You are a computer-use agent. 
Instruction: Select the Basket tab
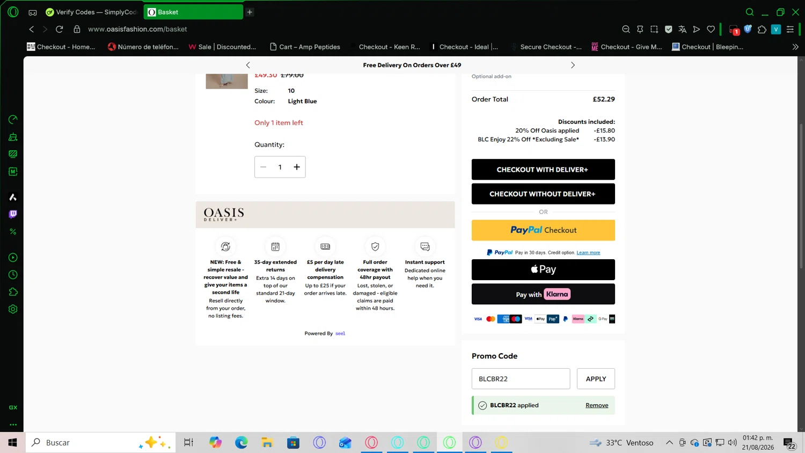pos(193,12)
